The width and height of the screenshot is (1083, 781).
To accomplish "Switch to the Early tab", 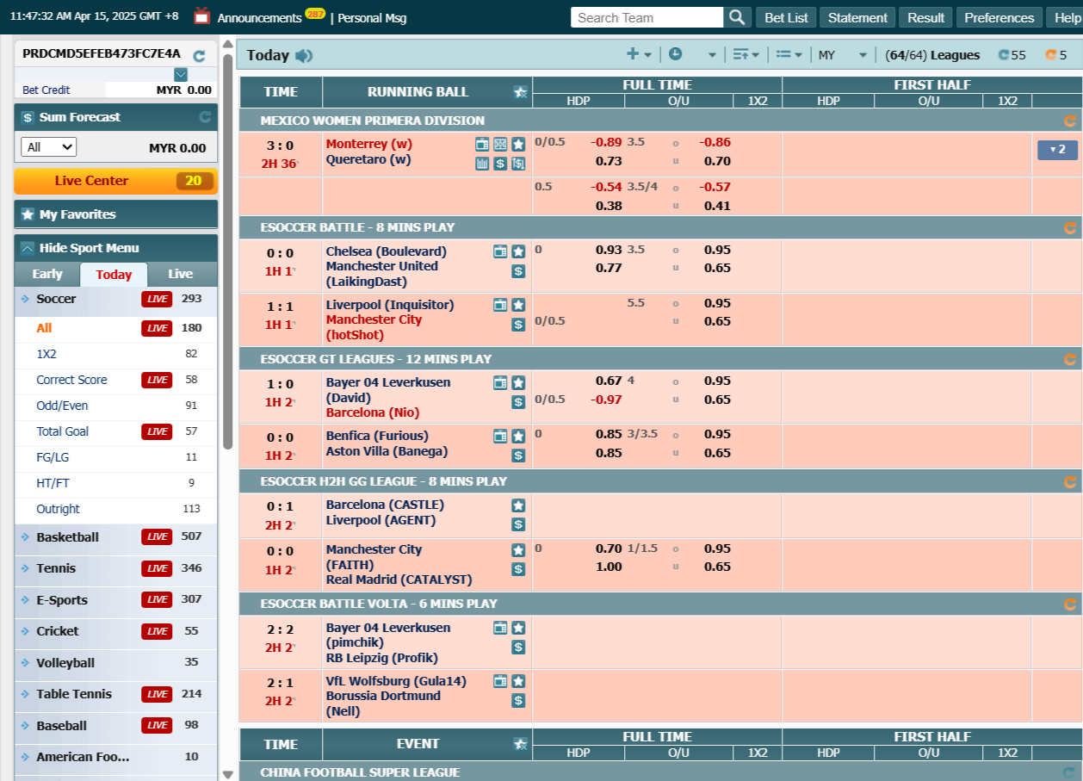I will pos(47,274).
